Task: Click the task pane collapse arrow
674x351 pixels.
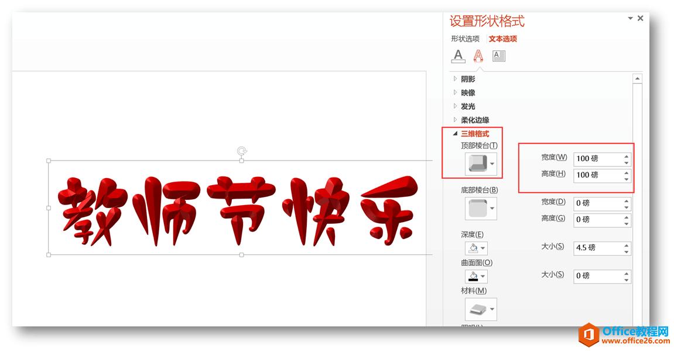Action: pos(629,18)
